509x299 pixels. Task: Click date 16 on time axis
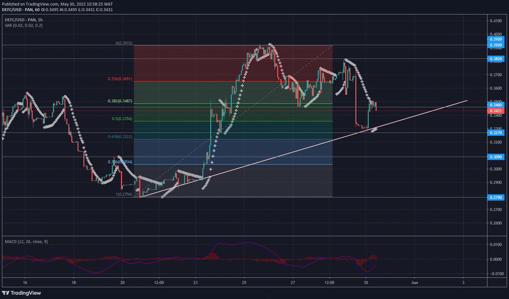pos(25,283)
